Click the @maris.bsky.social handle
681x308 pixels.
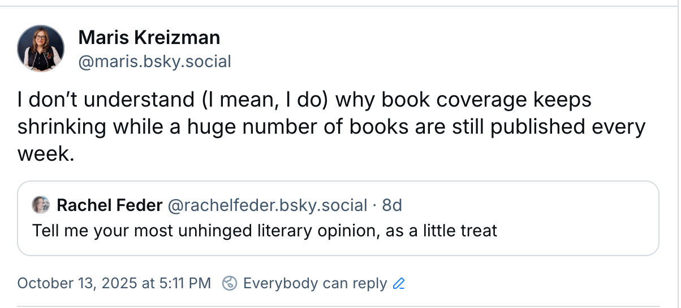(x=154, y=61)
